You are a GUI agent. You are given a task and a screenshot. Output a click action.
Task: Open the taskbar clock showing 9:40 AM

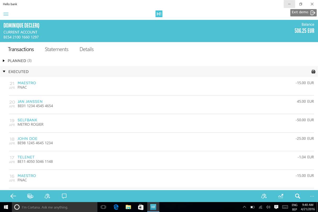point(308,207)
